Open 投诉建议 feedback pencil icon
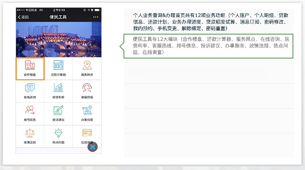This screenshot has height=170, width=305. (58, 111)
